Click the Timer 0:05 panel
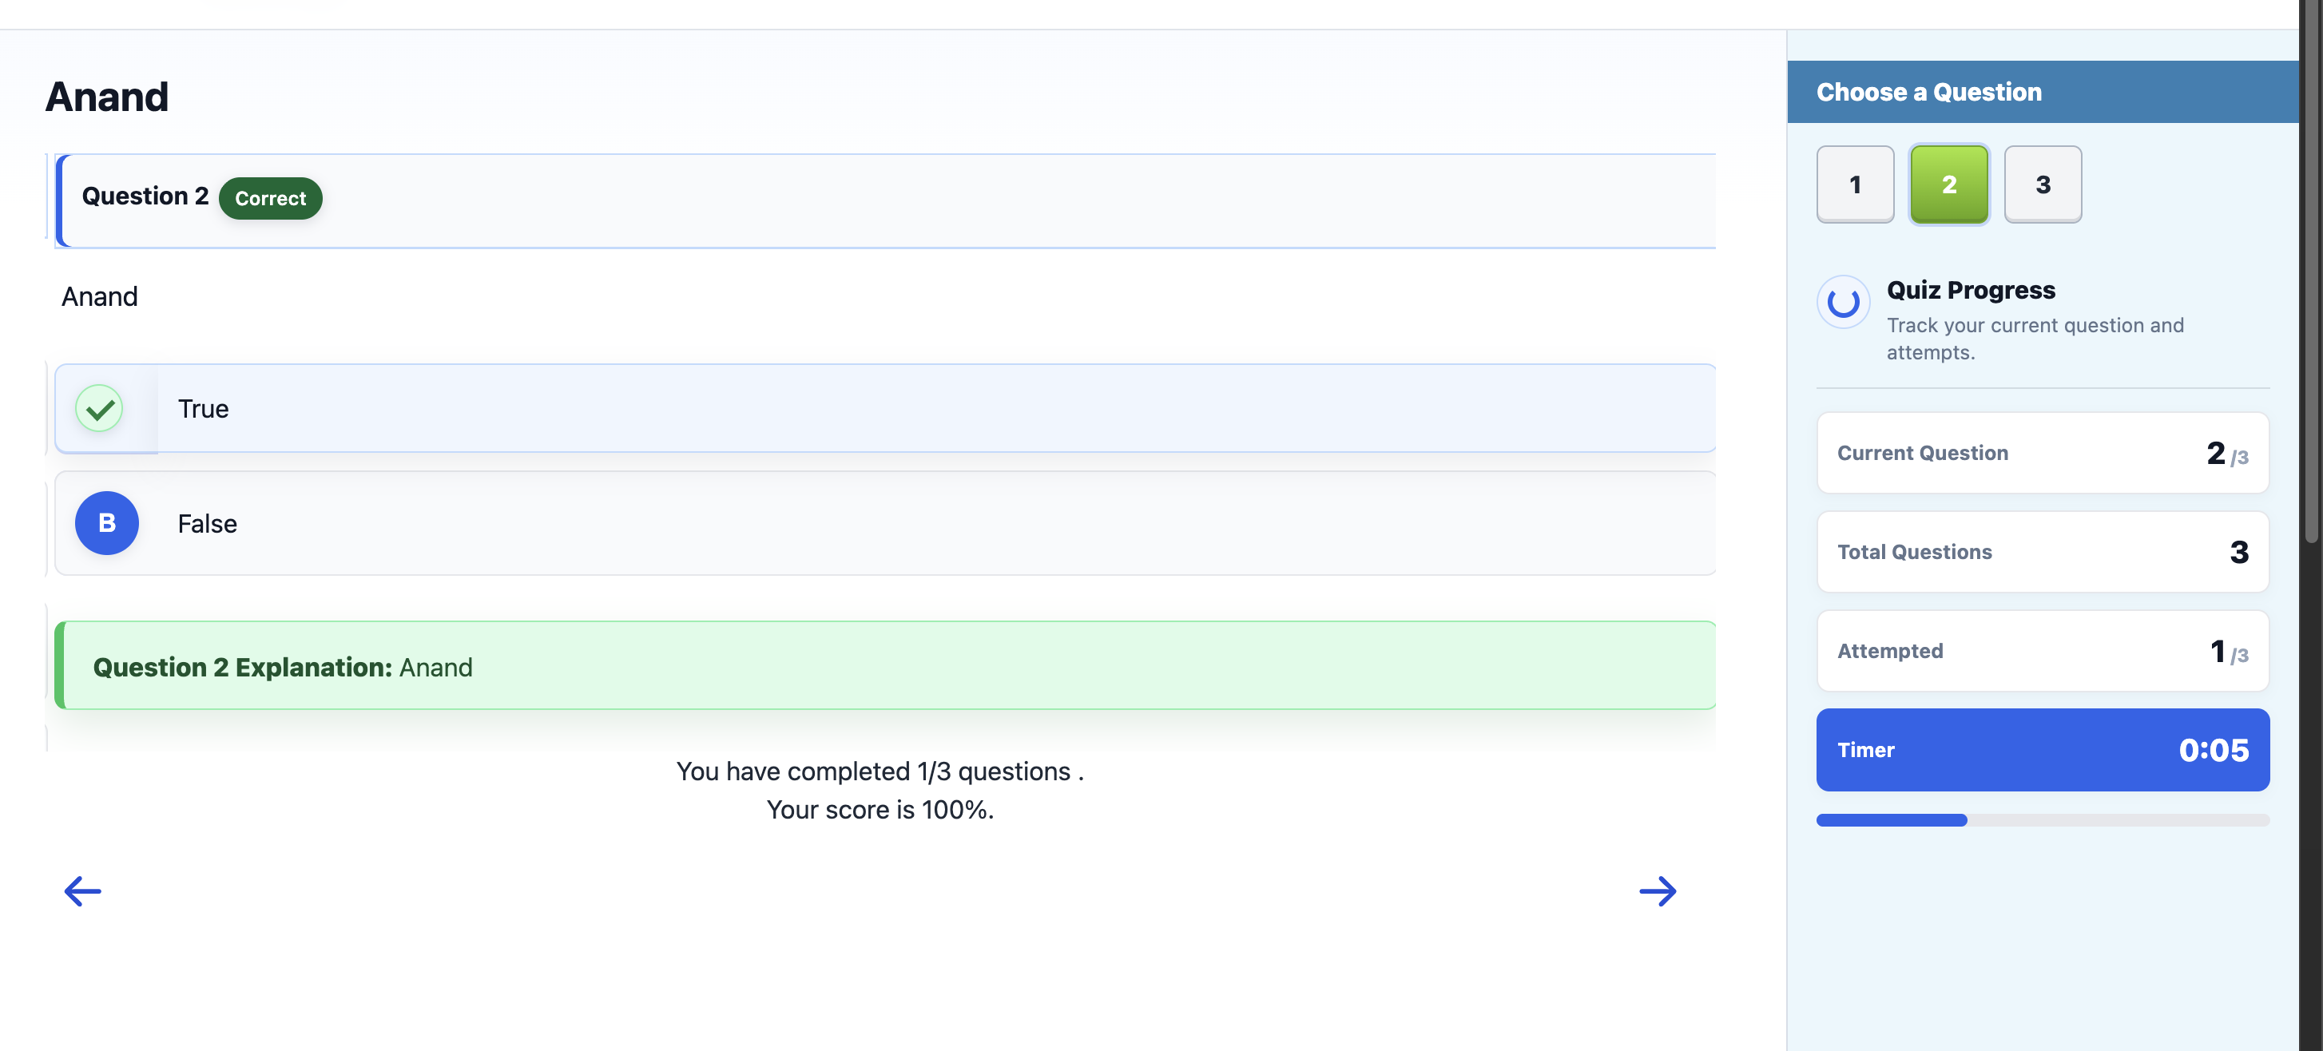This screenshot has height=1051, width=2323. click(2043, 750)
